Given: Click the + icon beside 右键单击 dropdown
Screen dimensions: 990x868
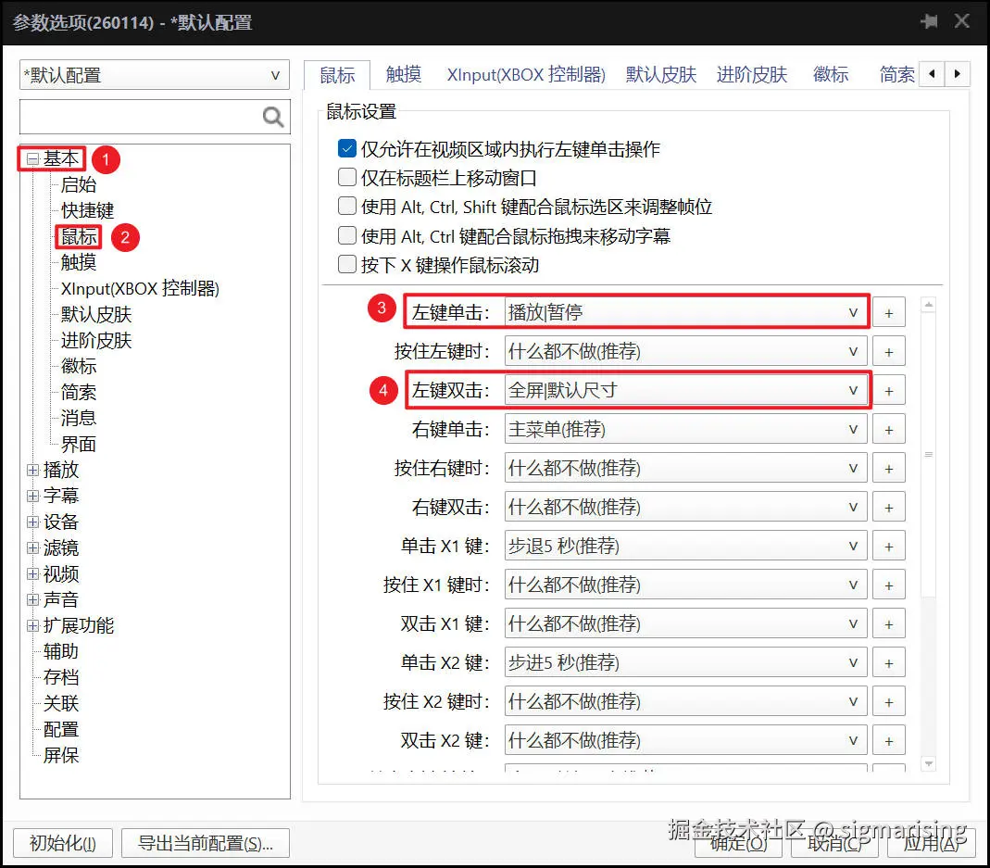Looking at the screenshot, I should 888,428.
